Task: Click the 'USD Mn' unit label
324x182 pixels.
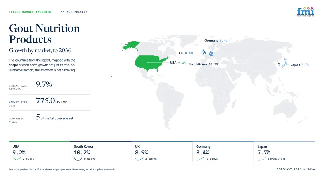Action: point(61,102)
